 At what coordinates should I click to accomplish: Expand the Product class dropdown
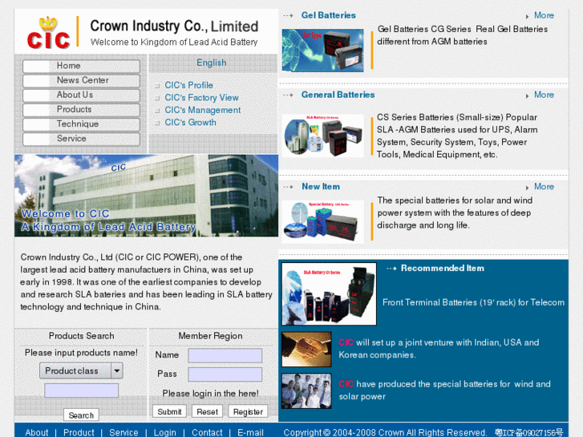[x=82, y=370]
